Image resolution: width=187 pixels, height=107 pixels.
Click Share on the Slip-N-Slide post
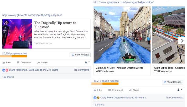(x=134, y=90)
